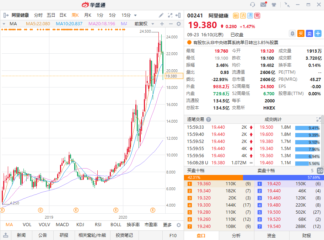Click the 融 margin tag icon
This screenshot has height=240, width=324.
[x=236, y=16]
